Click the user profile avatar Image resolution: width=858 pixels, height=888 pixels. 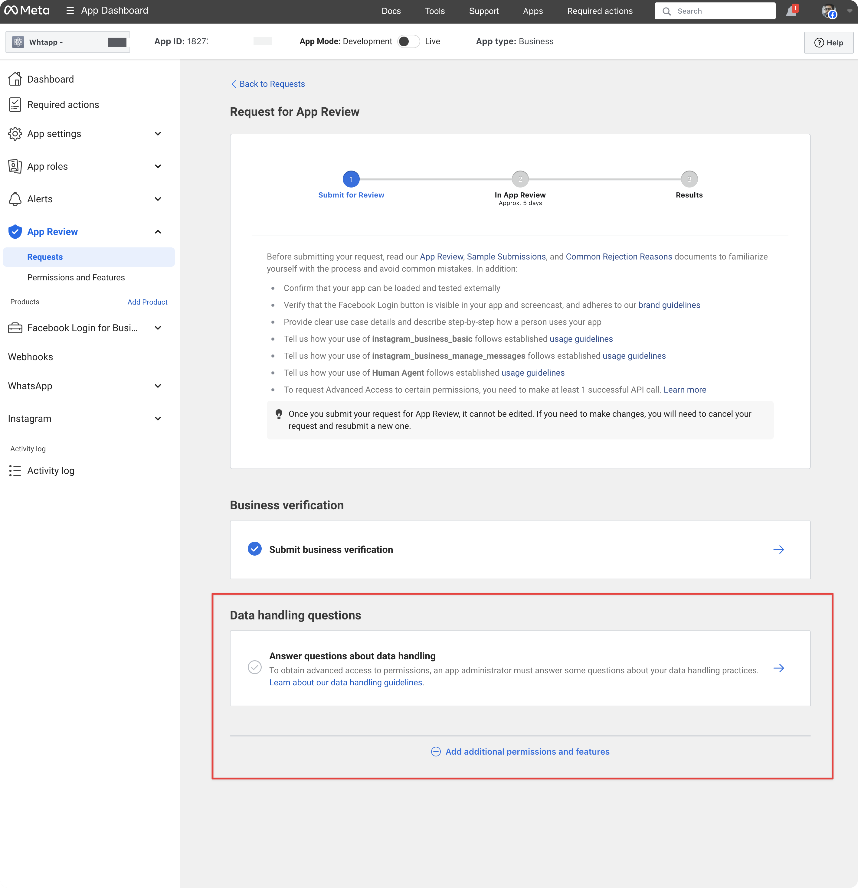tap(829, 11)
